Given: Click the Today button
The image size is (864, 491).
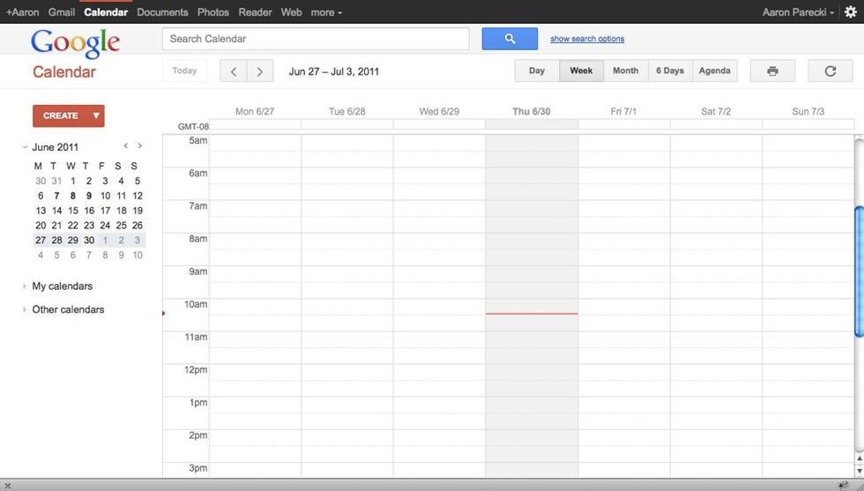Looking at the screenshot, I should click(x=184, y=71).
